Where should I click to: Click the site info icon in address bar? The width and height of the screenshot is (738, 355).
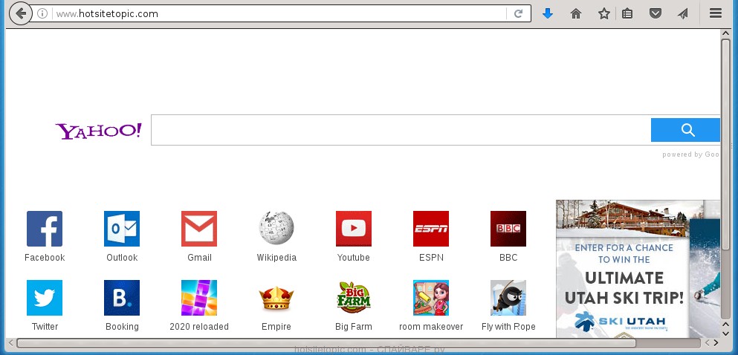pos(43,13)
